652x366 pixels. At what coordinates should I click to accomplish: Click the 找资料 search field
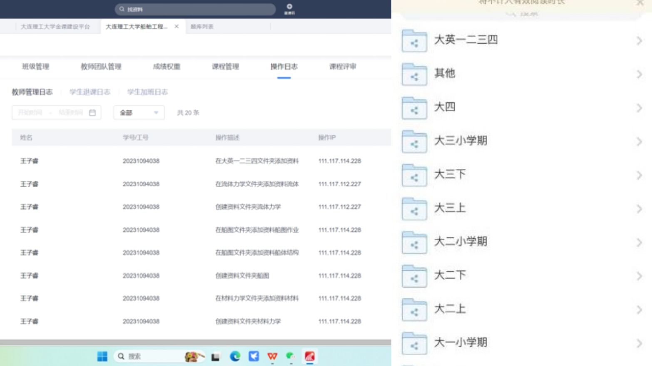pos(196,9)
